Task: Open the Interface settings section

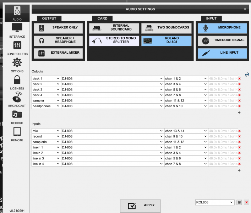Action: click(x=17, y=31)
